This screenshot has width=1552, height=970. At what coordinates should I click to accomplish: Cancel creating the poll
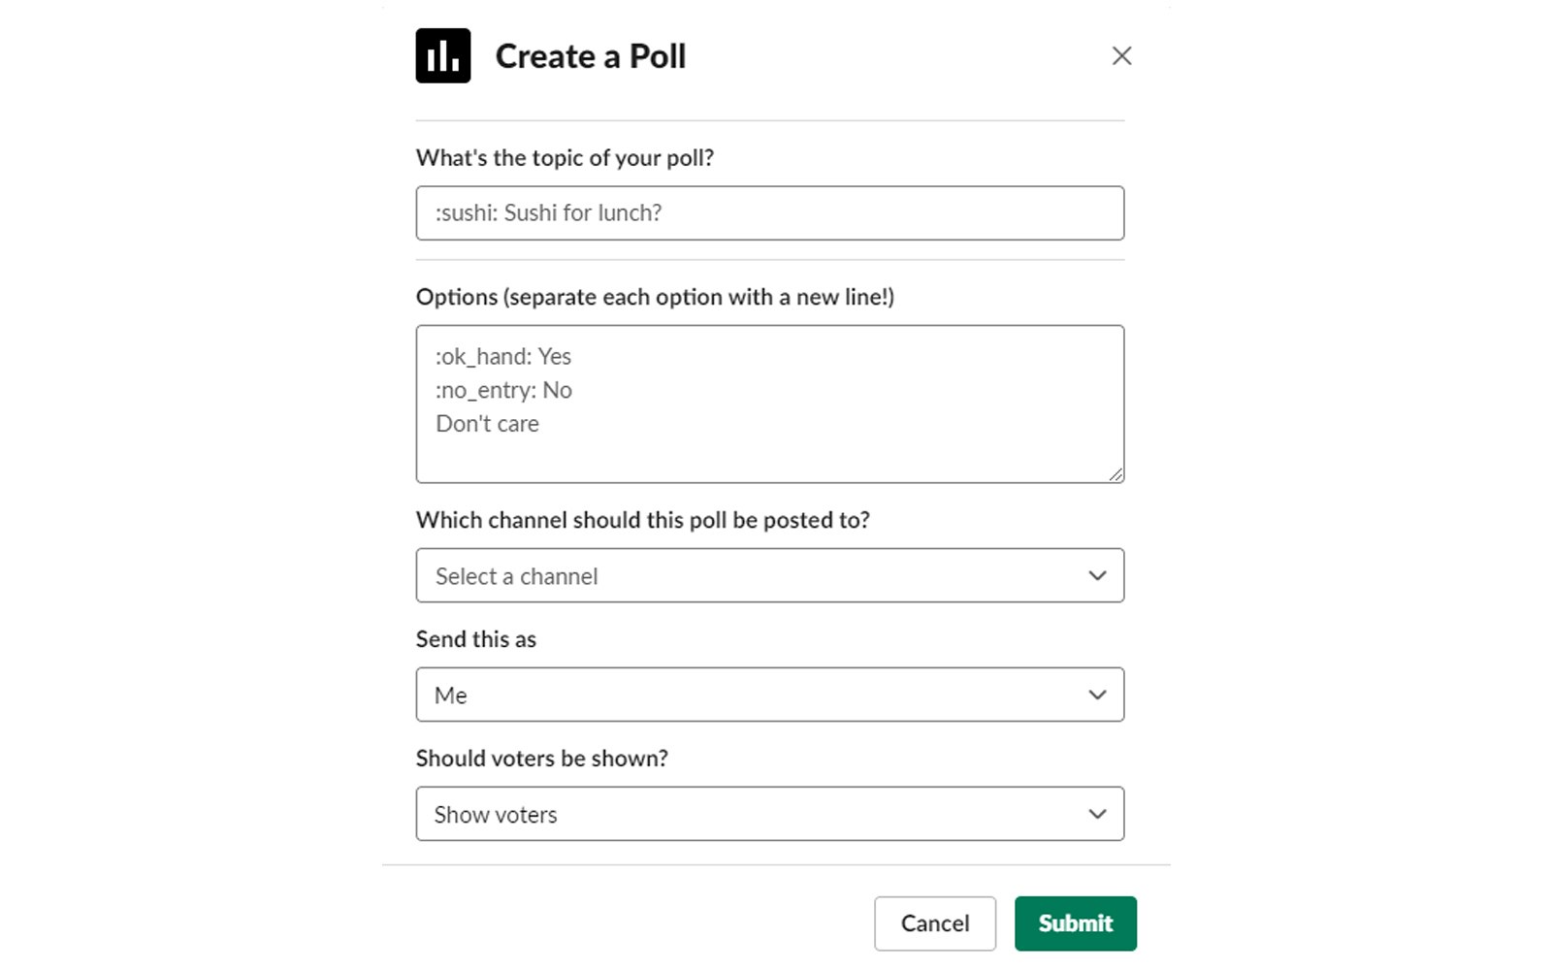coord(934,922)
